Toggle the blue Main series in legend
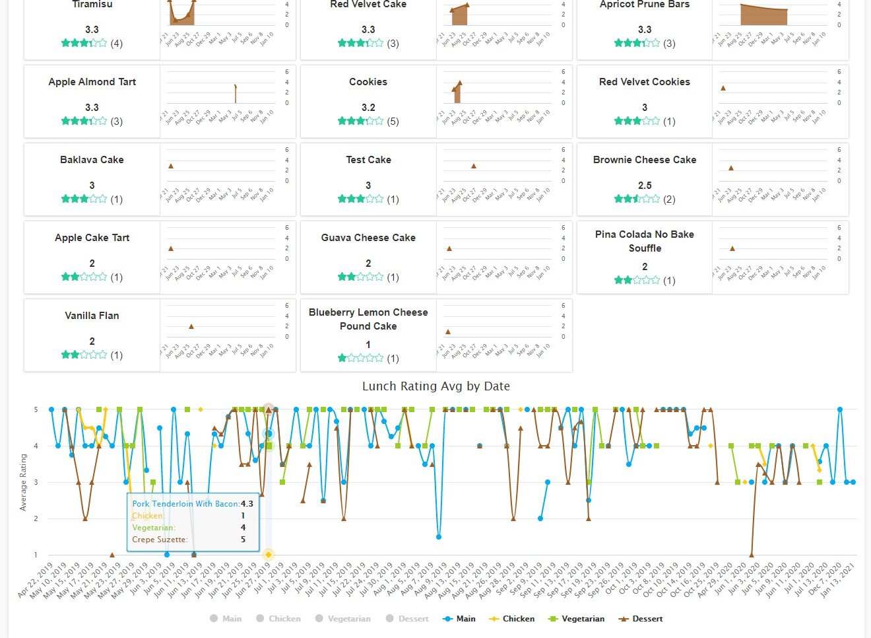 (459, 619)
